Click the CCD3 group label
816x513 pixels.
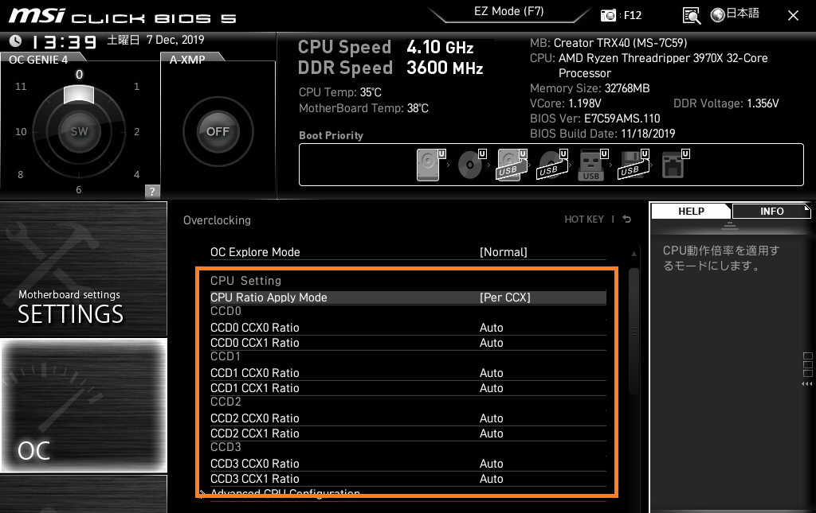[x=226, y=447]
